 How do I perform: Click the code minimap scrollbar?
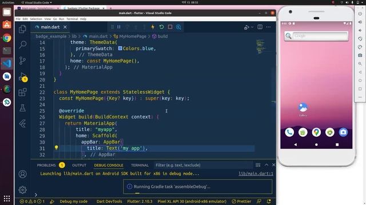[260, 47]
